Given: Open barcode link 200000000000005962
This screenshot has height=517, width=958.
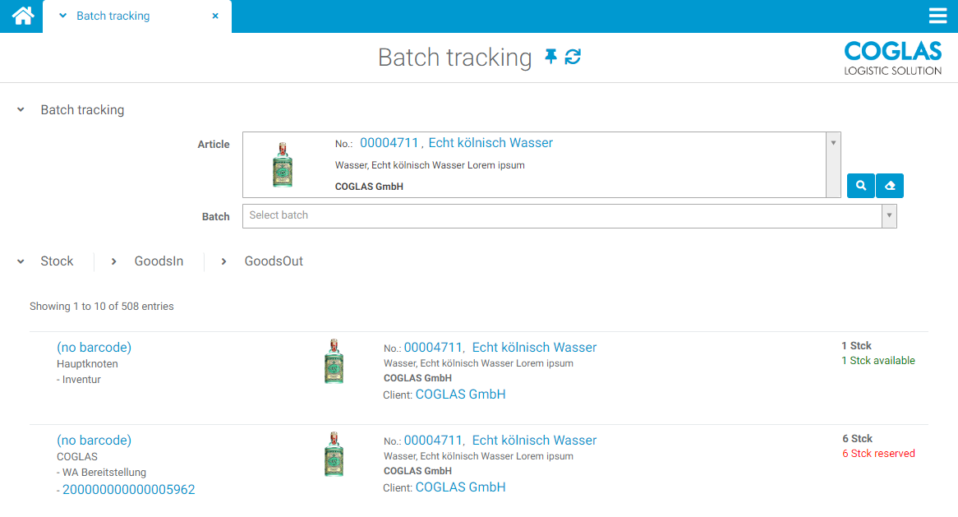Looking at the screenshot, I should [129, 489].
